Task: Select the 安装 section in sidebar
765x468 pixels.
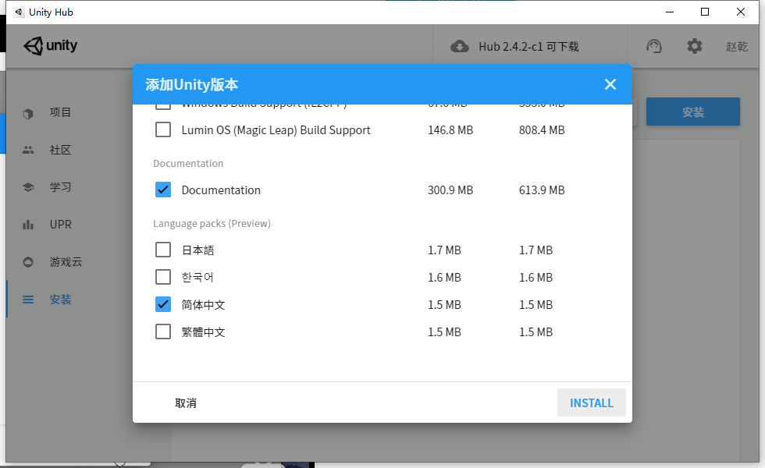Action: (x=61, y=300)
